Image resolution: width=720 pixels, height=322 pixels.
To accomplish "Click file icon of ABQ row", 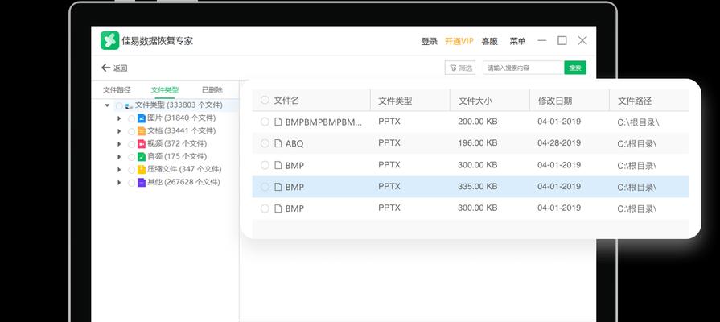I will pos(278,143).
